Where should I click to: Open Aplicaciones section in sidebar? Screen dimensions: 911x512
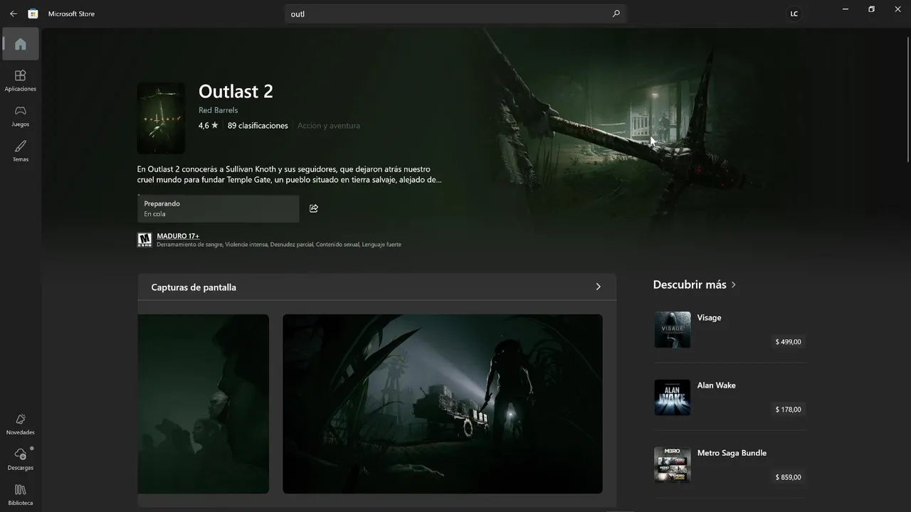tap(21, 80)
